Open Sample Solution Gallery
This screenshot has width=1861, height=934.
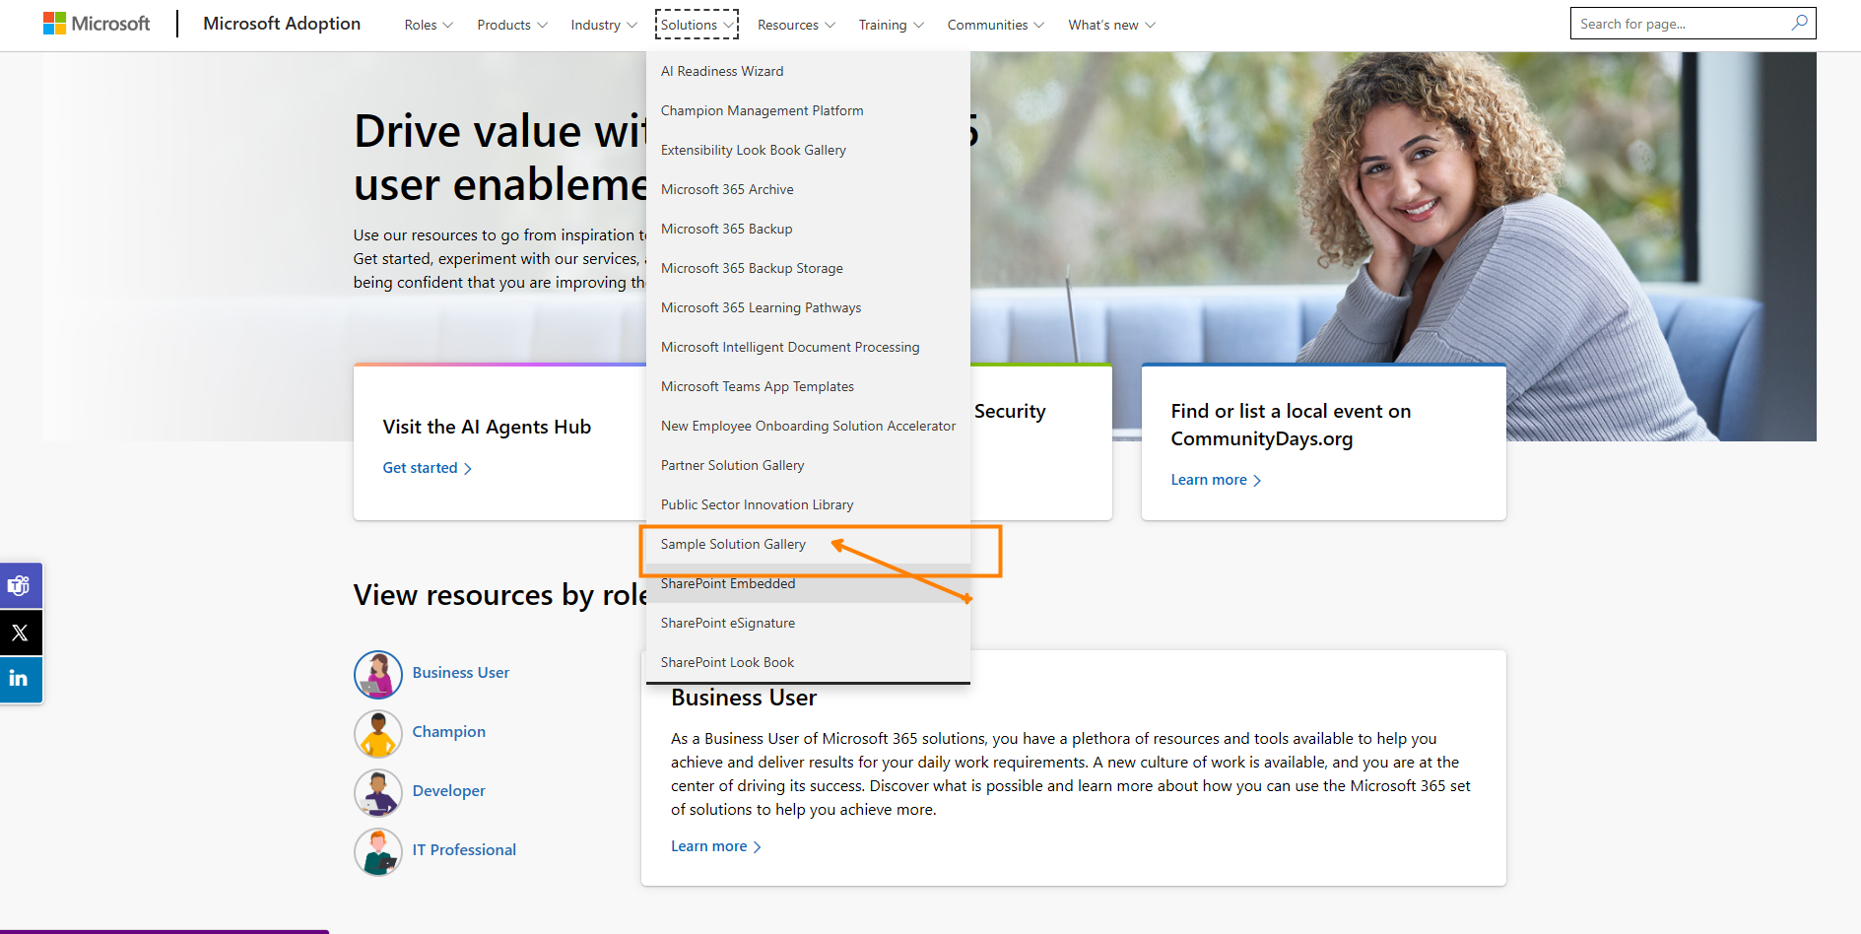coord(808,544)
